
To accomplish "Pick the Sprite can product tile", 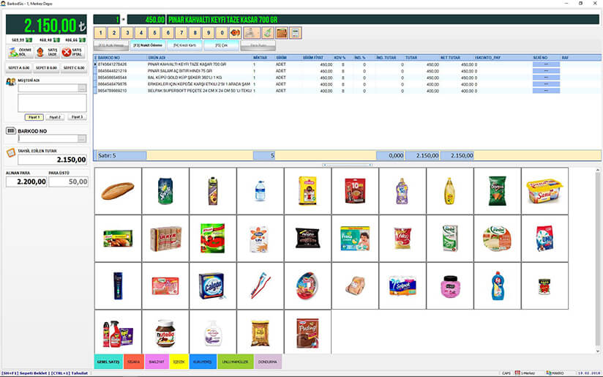I will pyautogui.click(x=165, y=191).
